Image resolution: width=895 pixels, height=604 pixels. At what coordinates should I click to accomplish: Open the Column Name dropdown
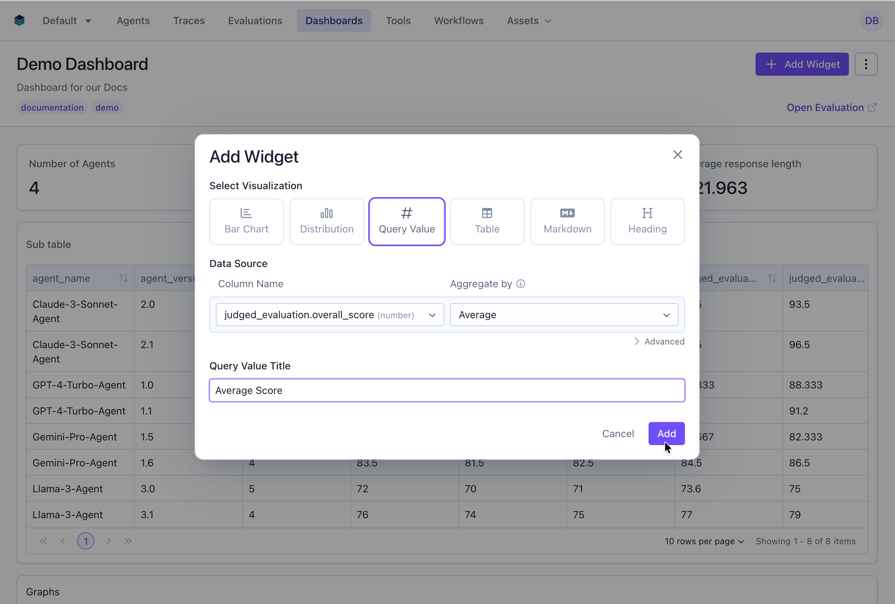click(x=330, y=314)
